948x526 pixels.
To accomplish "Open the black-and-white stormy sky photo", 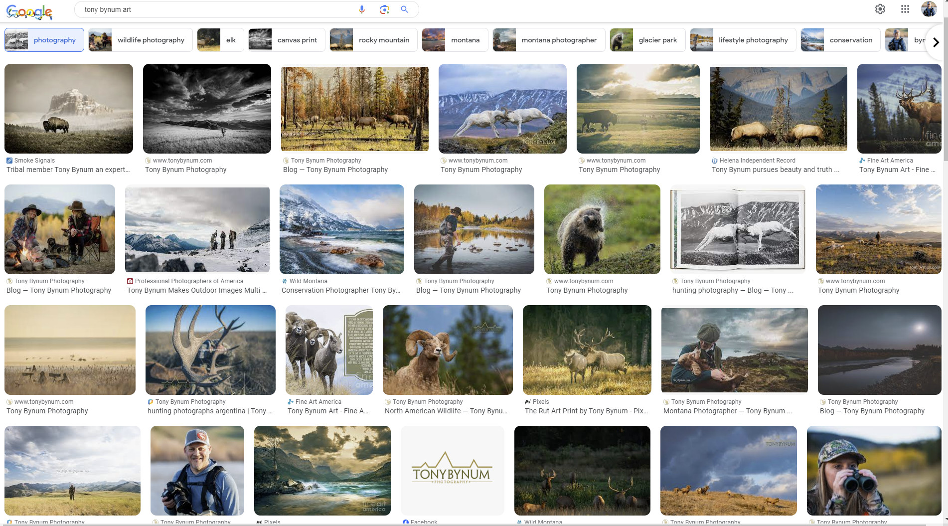I will pyautogui.click(x=207, y=109).
